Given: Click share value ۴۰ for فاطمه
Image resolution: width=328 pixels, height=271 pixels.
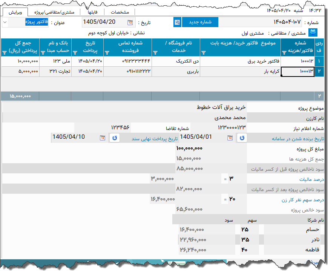Looking at the screenshot, I should click(249, 250).
